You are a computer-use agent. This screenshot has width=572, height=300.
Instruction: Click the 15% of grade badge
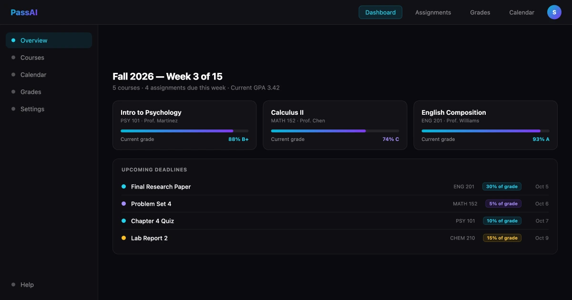(x=502, y=238)
